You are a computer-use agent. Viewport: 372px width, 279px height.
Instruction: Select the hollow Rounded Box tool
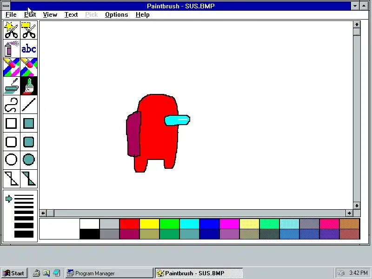point(11,142)
